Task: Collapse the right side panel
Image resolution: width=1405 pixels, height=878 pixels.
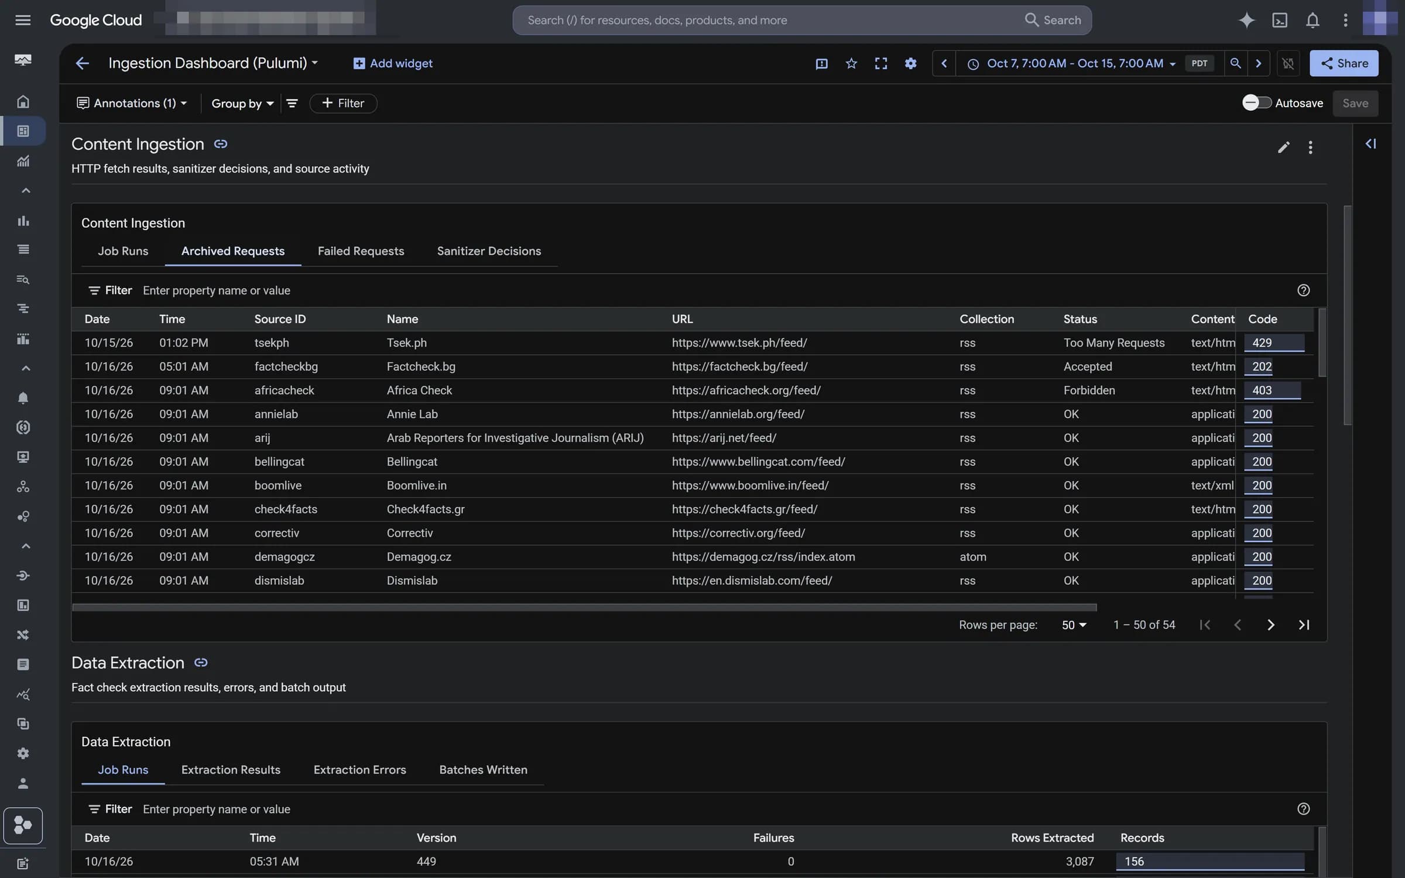Action: coord(1370,144)
